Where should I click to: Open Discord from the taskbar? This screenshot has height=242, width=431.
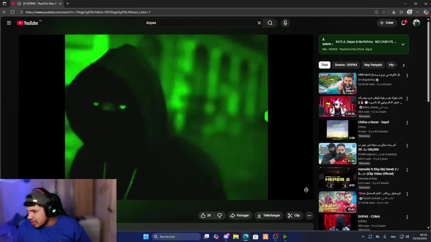[226, 237]
